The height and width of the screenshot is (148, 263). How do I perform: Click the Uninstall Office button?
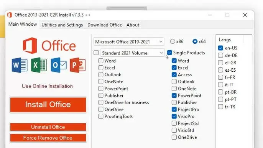coord(48,127)
